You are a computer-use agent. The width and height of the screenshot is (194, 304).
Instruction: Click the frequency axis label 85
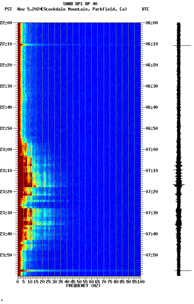[122, 282]
